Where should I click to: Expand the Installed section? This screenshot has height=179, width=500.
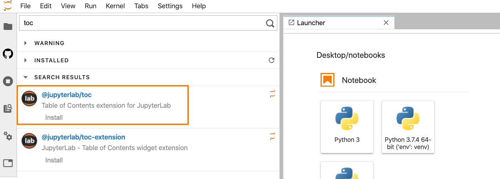point(26,60)
